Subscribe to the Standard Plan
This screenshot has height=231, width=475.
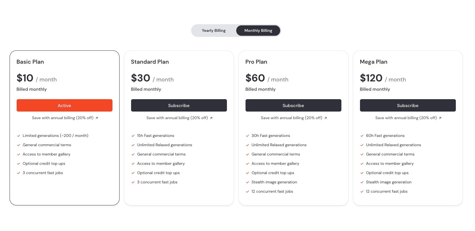(x=179, y=105)
